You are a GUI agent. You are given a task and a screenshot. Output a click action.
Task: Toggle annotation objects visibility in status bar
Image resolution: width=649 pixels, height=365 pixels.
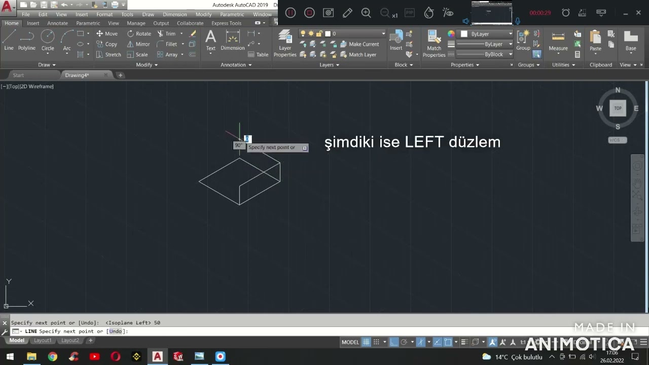click(492, 342)
